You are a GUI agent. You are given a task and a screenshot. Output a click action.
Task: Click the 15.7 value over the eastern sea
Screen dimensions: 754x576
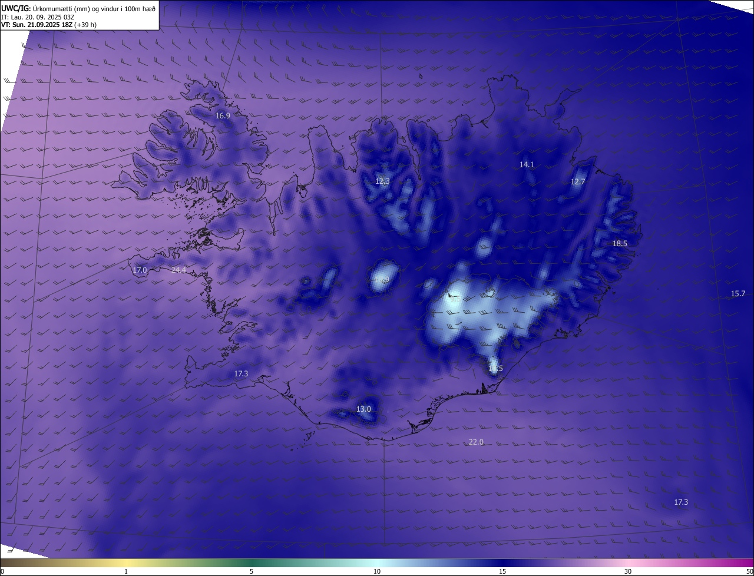pyautogui.click(x=738, y=294)
